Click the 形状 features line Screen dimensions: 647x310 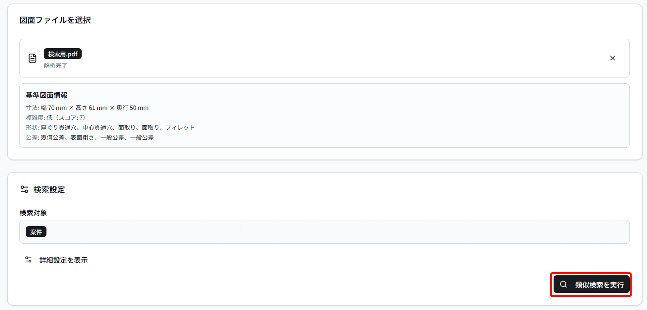[x=110, y=128]
